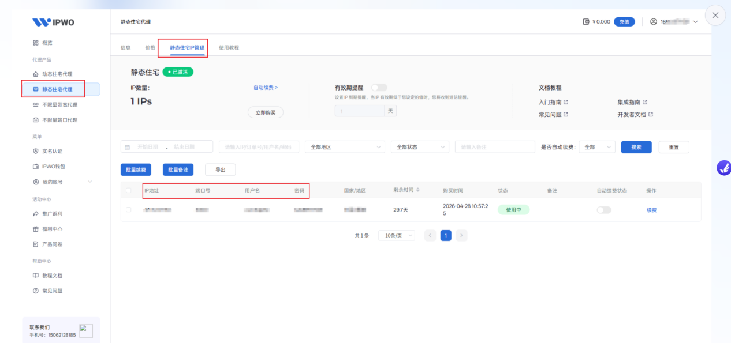This screenshot has height=343, width=731.
Task: Click the 不限量带宽代理 sidebar icon
Action: pos(36,105)
